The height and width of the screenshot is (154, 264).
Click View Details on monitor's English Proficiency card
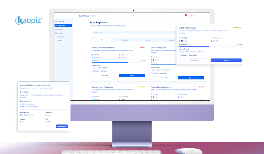click(x=164, y=78)
